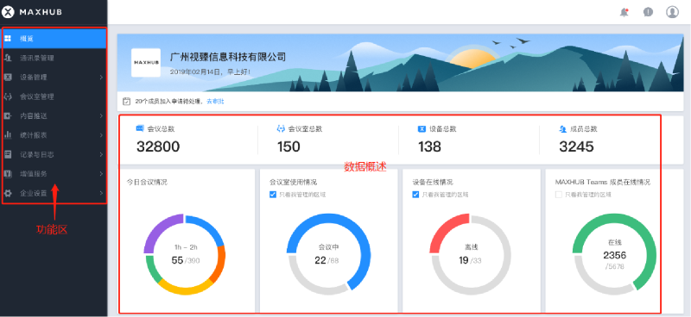
Task: Click the 设备管理 device icon in sidebar
Action: [x=8, y=77]
